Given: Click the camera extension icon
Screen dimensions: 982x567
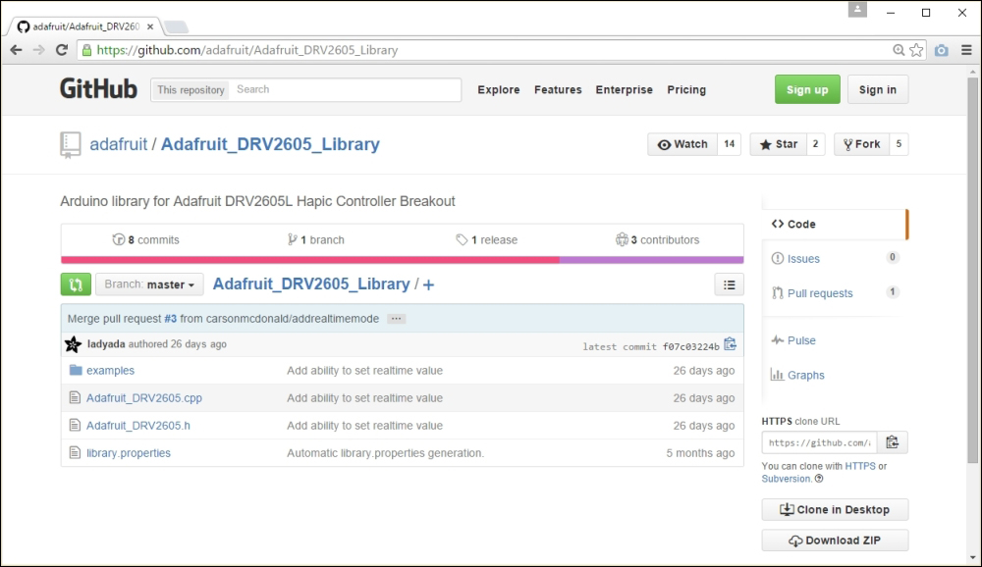Looking at the screenshot, I should coord(942,50).
